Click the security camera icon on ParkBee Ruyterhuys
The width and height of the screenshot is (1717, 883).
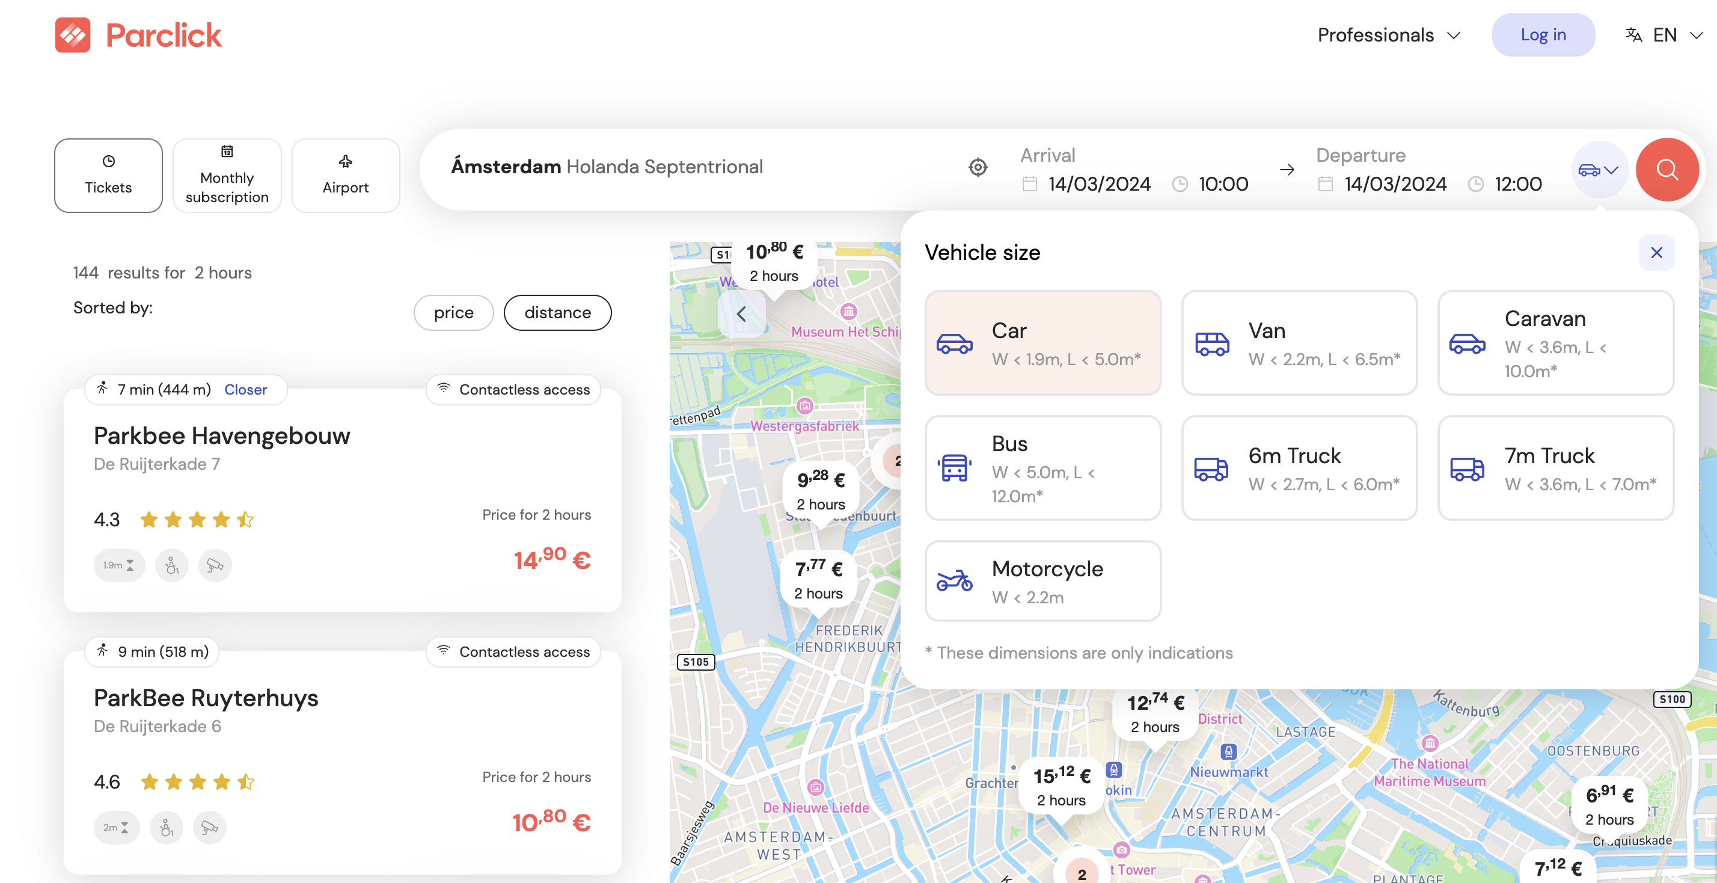[x=209, y=827]
